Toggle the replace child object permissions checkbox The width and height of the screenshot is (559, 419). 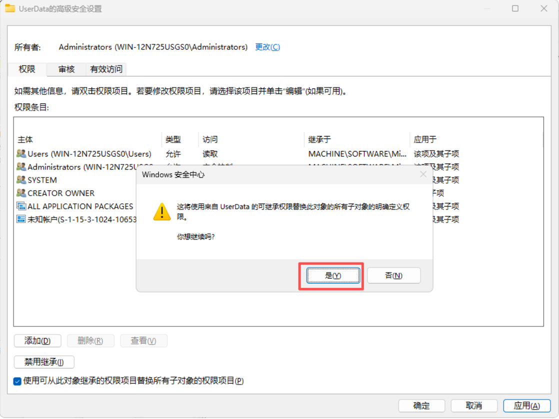18,381
